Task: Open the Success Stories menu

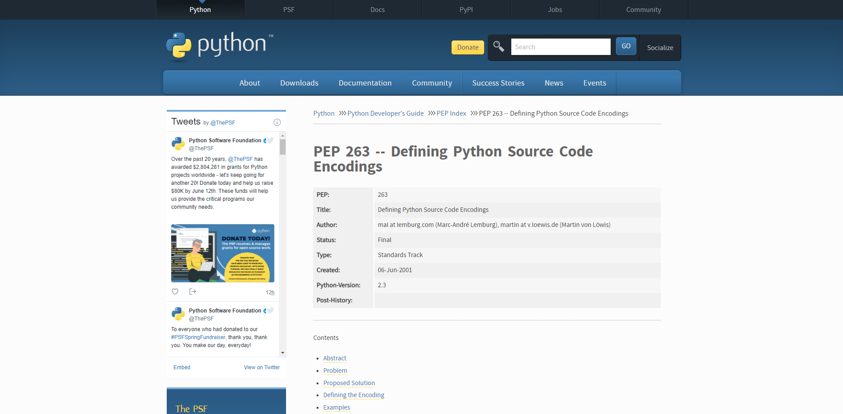Action: (x=498, y=83)
